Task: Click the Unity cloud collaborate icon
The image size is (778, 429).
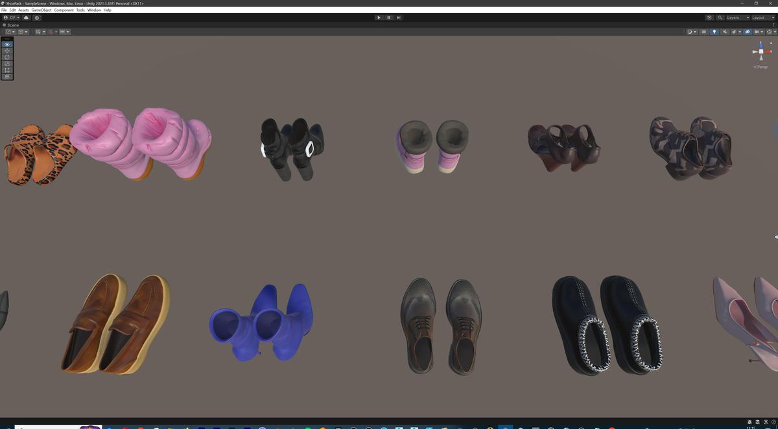Action: [27, 17]
